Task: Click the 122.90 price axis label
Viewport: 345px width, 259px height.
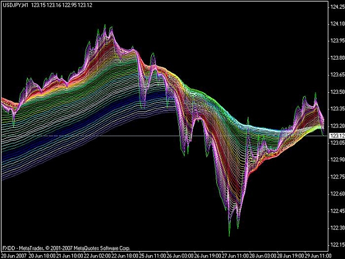Action: [337, 160]
